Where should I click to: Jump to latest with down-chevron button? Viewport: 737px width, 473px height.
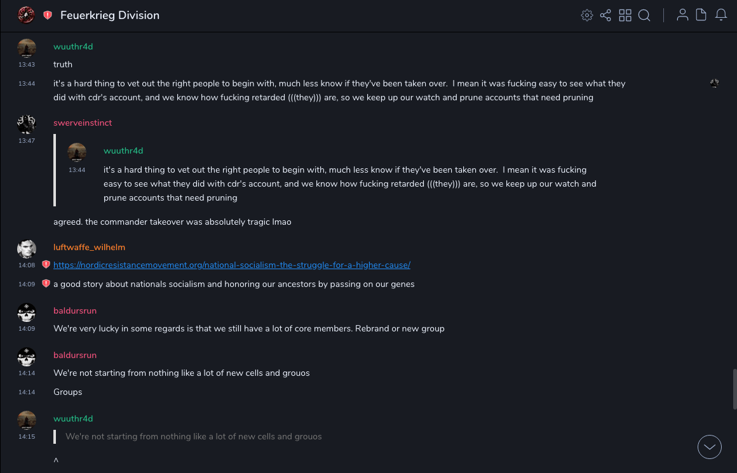710,447
